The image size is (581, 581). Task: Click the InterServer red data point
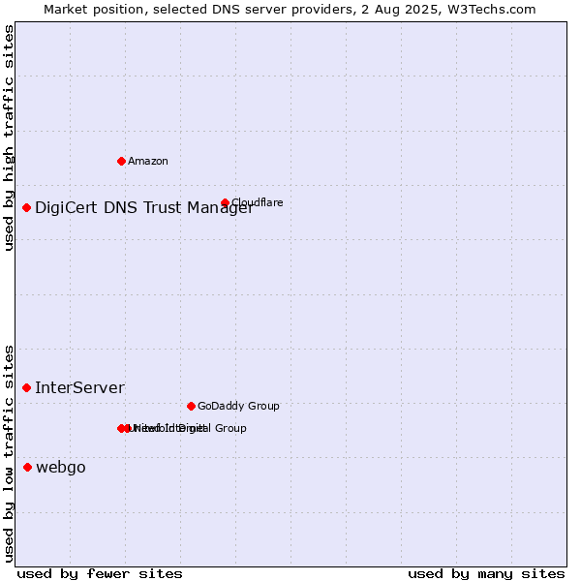pos(26,388)
